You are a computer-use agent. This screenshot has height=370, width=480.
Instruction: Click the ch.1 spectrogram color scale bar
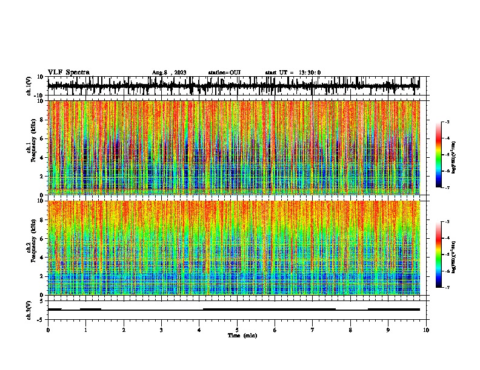[439, 155]
